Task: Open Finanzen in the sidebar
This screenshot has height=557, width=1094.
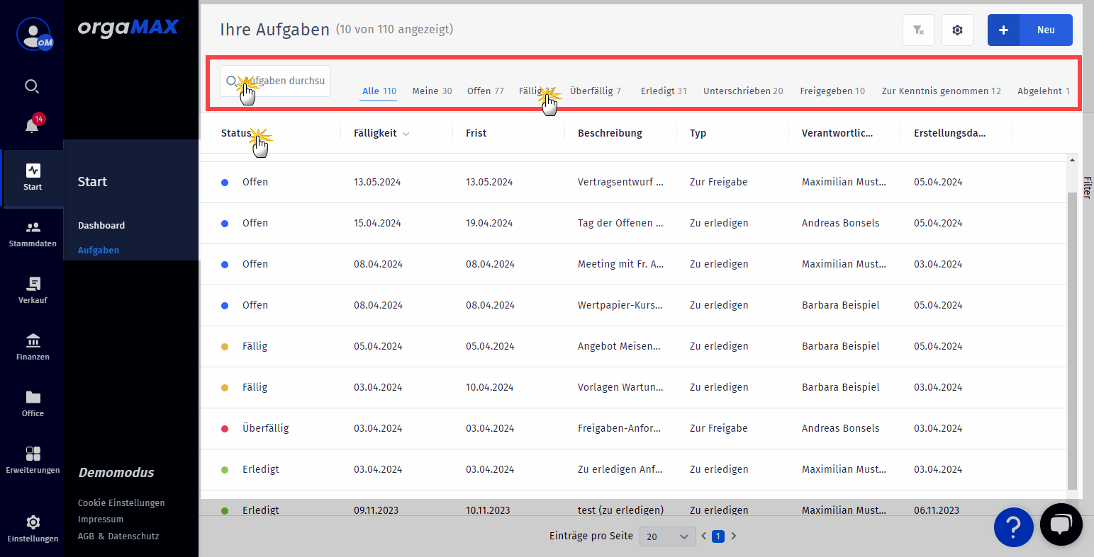Action: [33, 348]
